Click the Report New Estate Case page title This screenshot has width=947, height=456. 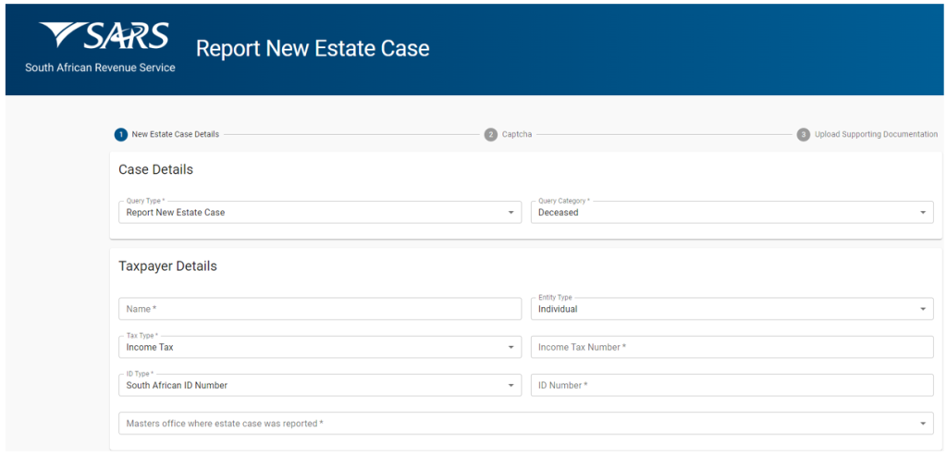313,48
